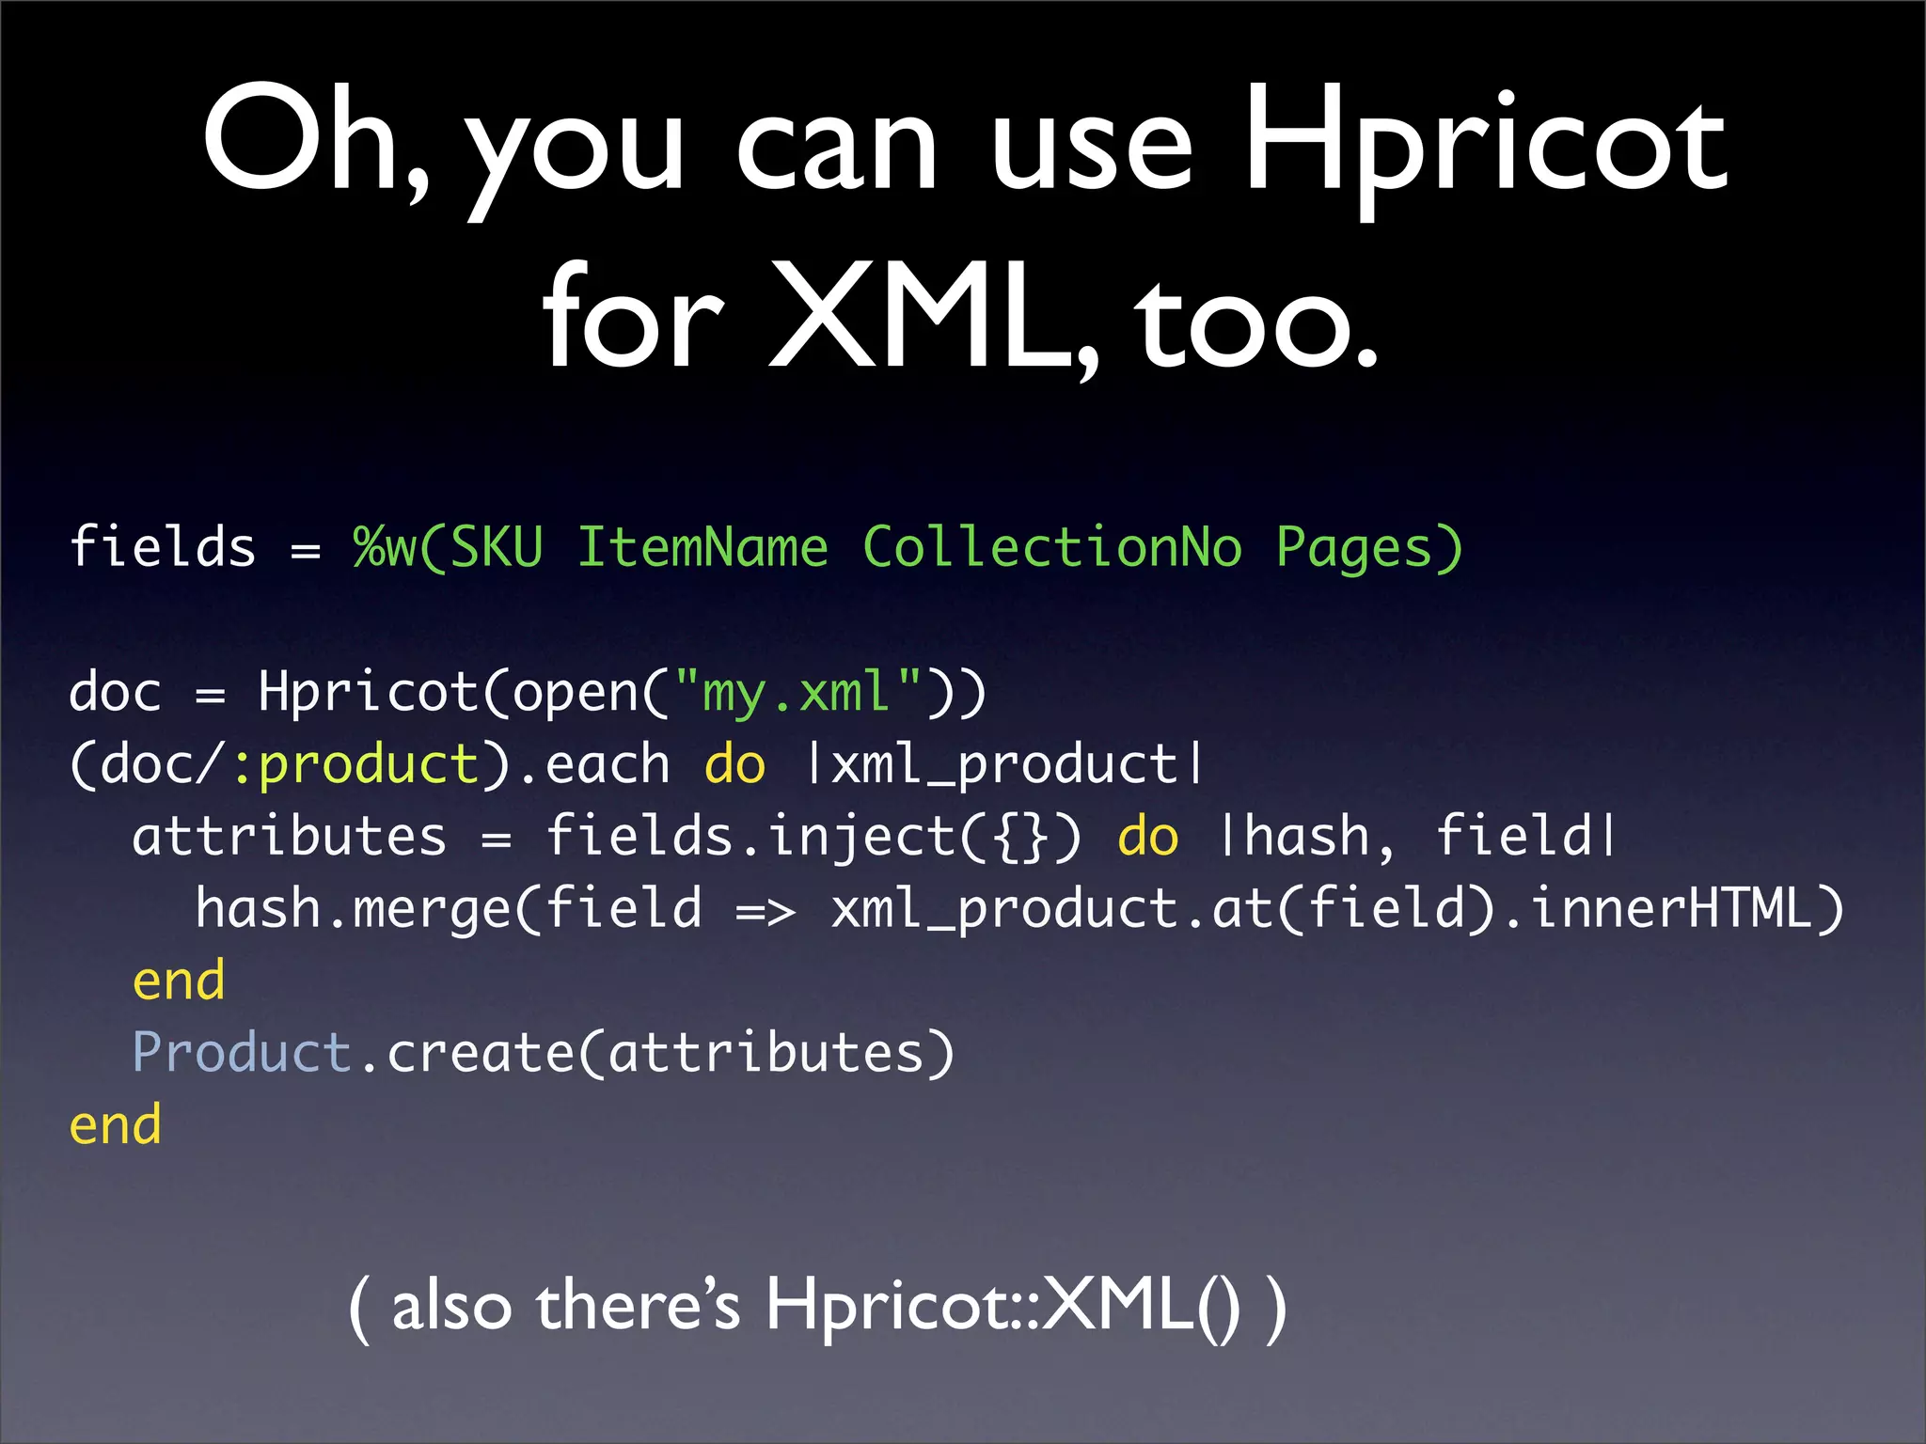Click 'fields.inject({})' in the code

point(813,837)
